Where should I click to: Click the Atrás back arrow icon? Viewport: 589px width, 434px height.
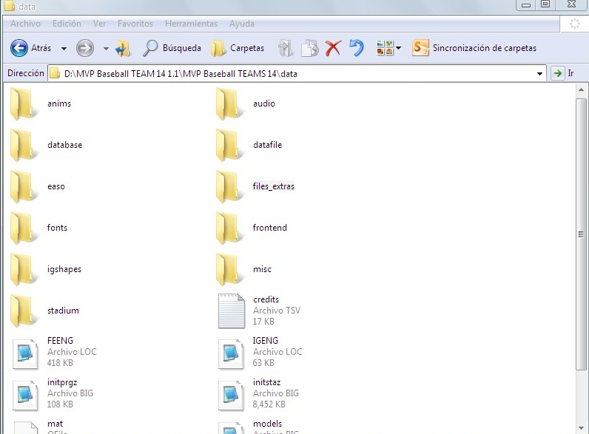click(x=19, y=48)
